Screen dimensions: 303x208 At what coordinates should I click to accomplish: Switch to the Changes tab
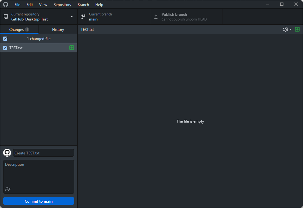(x=19, y=30)
